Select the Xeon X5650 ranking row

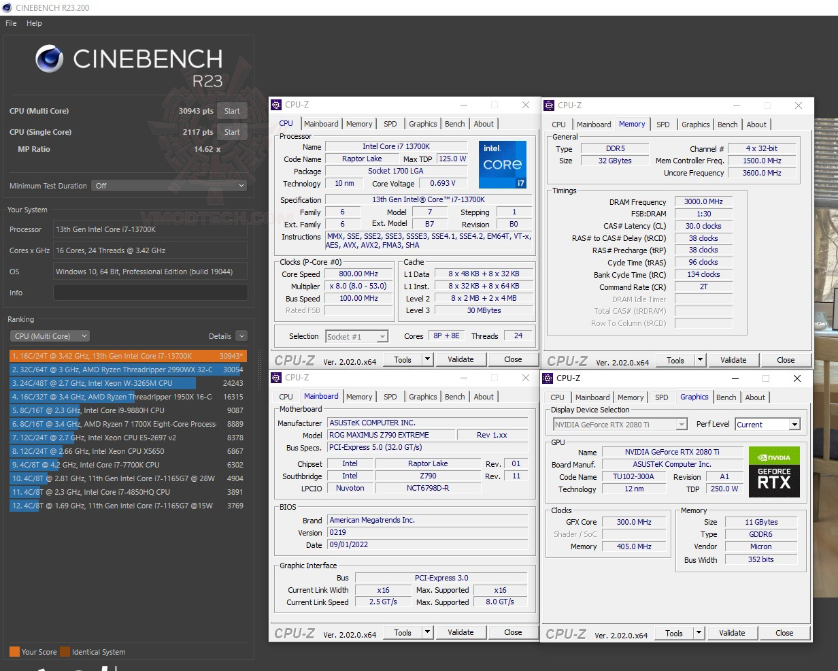click(x=128, y=451)
